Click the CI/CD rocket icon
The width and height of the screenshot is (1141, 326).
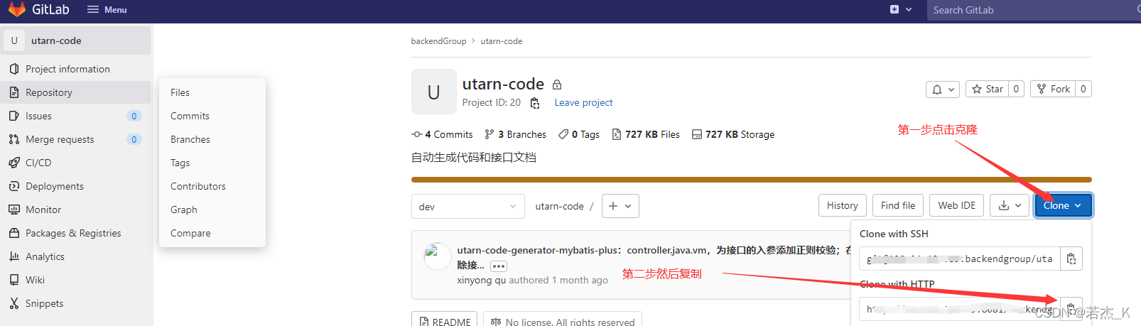(14, 163)
